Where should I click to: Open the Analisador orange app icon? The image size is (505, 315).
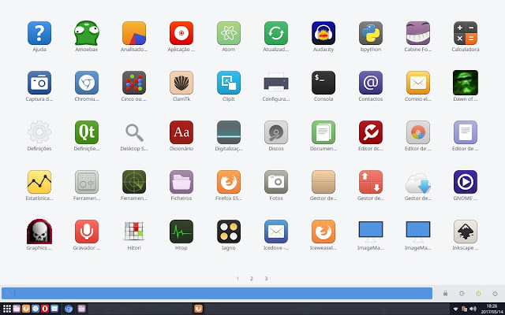pyautogui.click(x=134, y=33)
